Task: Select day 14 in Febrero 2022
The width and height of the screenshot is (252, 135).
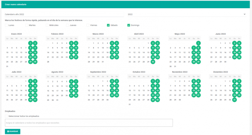Action: (48, 52)
